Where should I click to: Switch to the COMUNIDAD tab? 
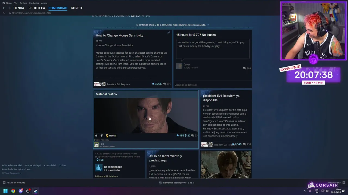click(58, 8)
